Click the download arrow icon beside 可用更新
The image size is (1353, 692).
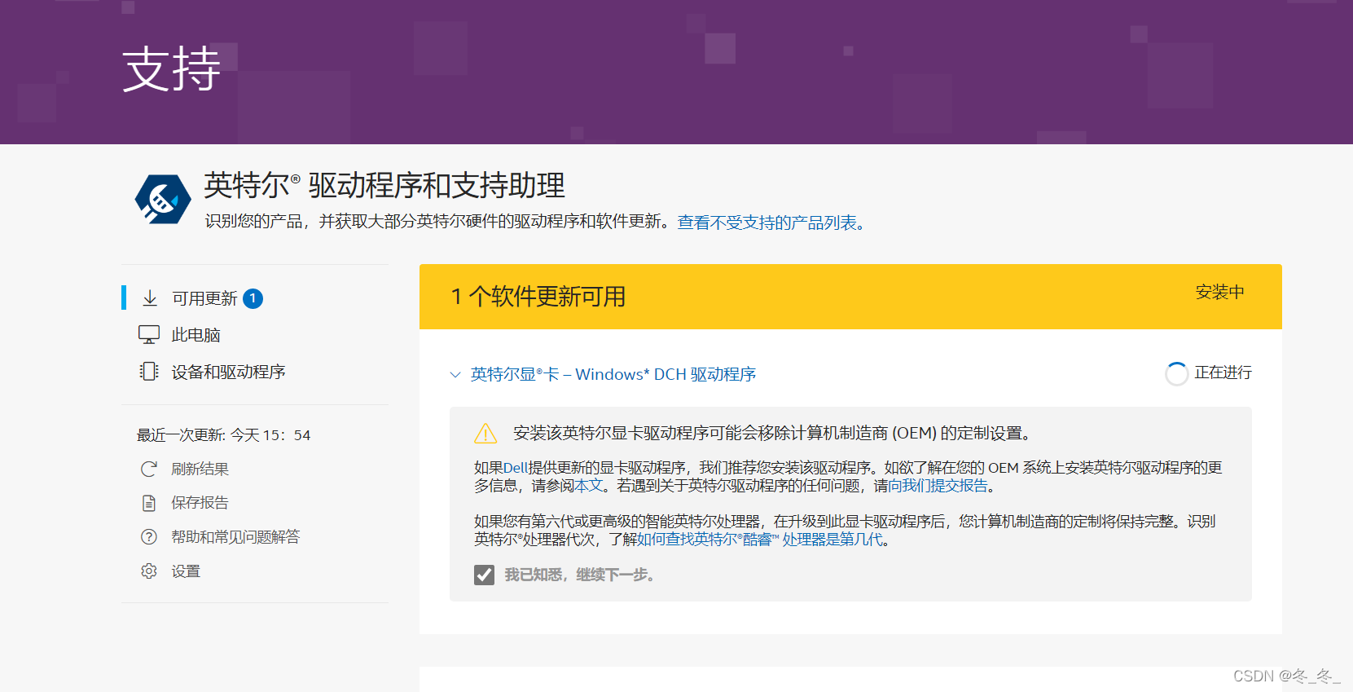pyautogui.click(x=150, y=298)
